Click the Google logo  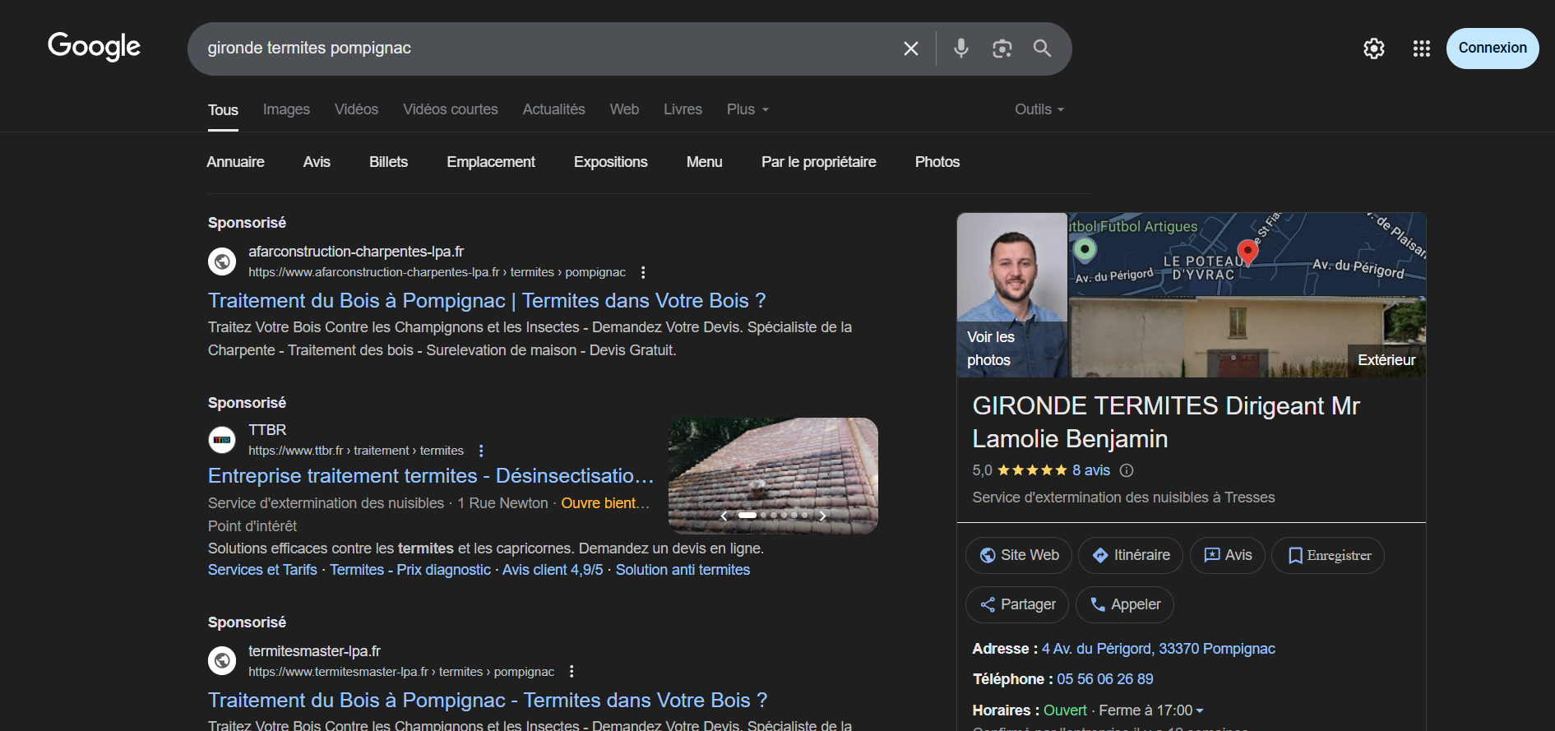point(94,47)
